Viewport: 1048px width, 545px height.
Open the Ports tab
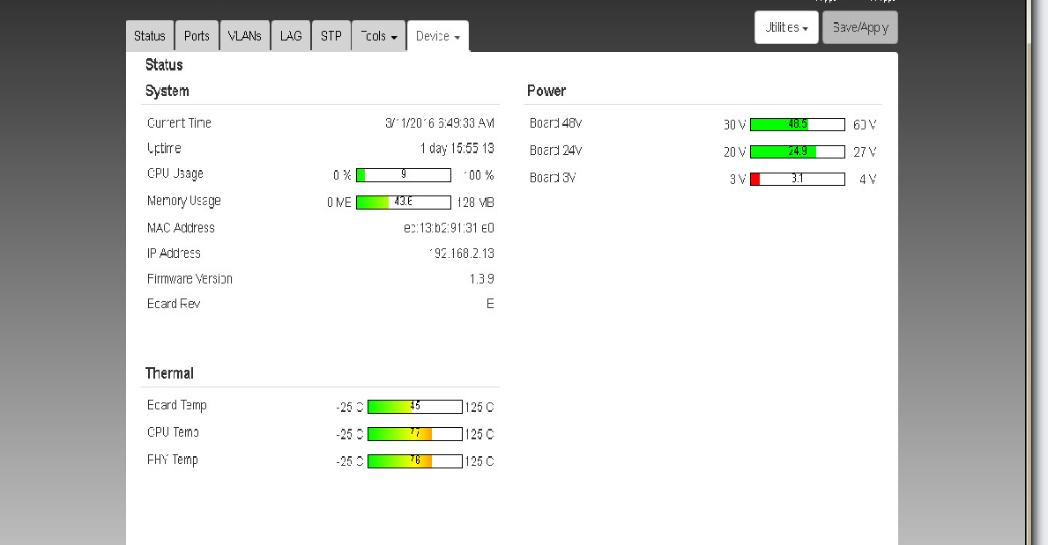197,36
